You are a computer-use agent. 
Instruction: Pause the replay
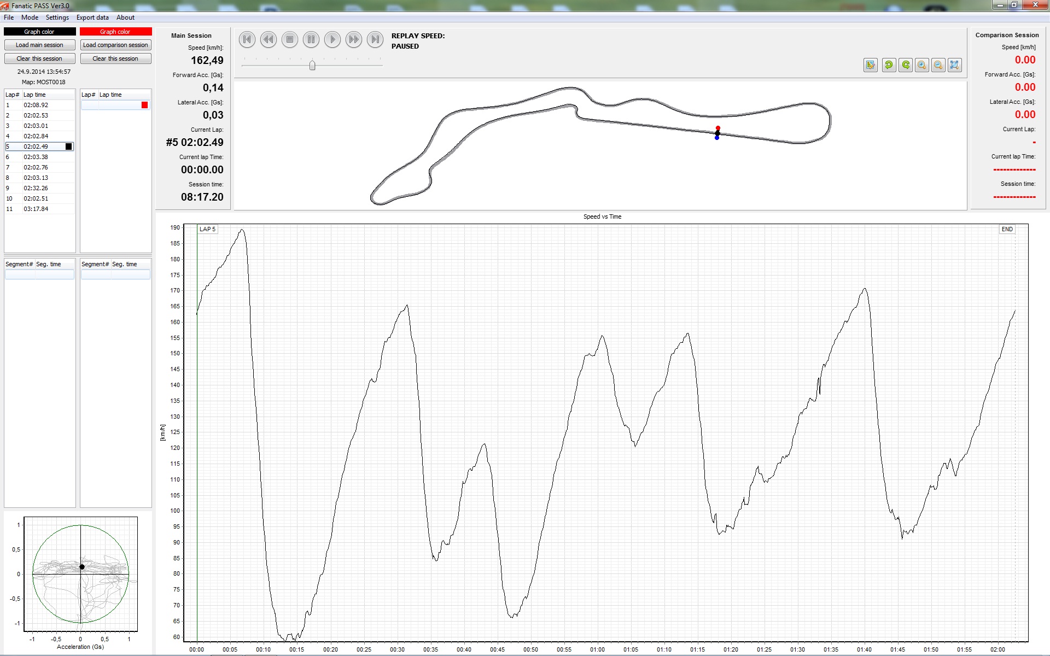point(311,39)
